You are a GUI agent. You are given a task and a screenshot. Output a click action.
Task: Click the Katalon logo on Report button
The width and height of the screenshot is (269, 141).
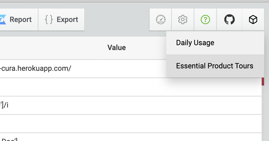(3, 20)
